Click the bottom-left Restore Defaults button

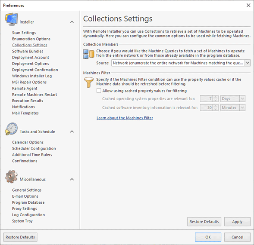coord(20,237)
